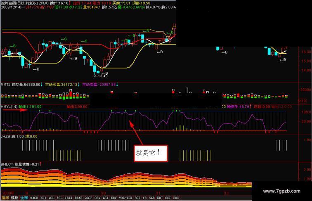The height and width of the screenshot is (201, 312).
Task: Click the 14.00 price axis label
Action: [306, 70]
